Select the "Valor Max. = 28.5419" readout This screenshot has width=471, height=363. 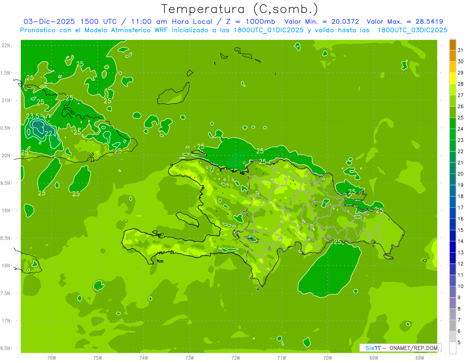coord(405,22)
